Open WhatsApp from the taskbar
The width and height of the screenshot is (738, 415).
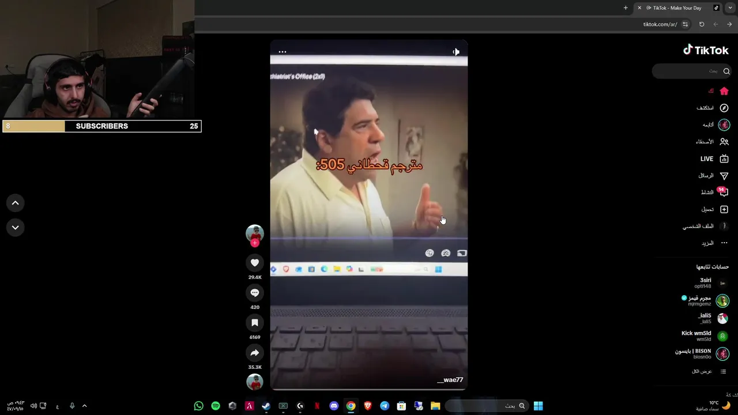(199, 406)
